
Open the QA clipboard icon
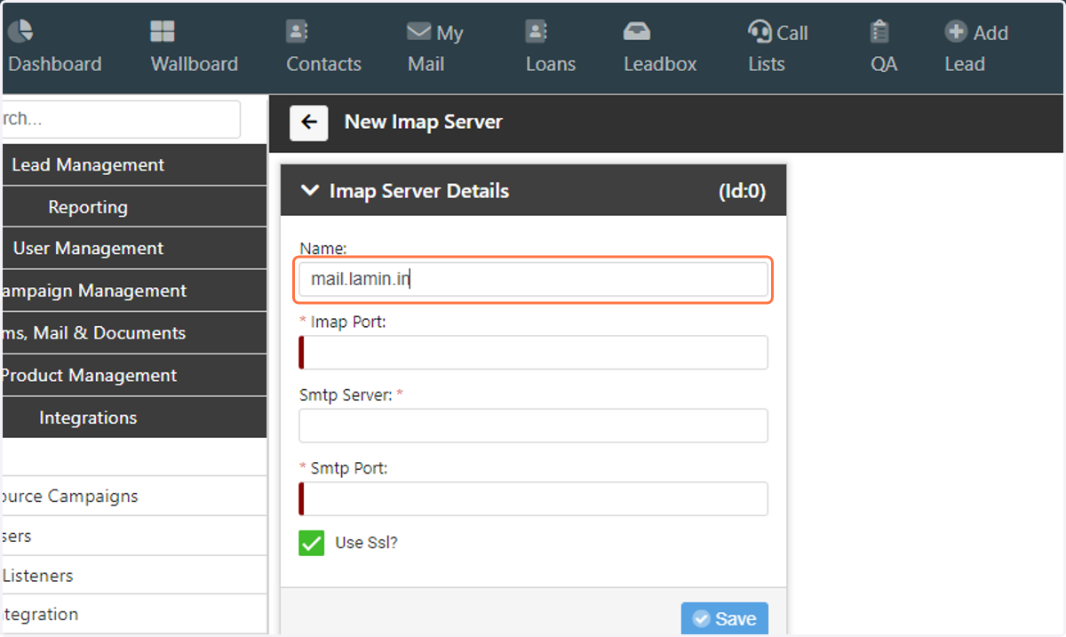point(880,31)
